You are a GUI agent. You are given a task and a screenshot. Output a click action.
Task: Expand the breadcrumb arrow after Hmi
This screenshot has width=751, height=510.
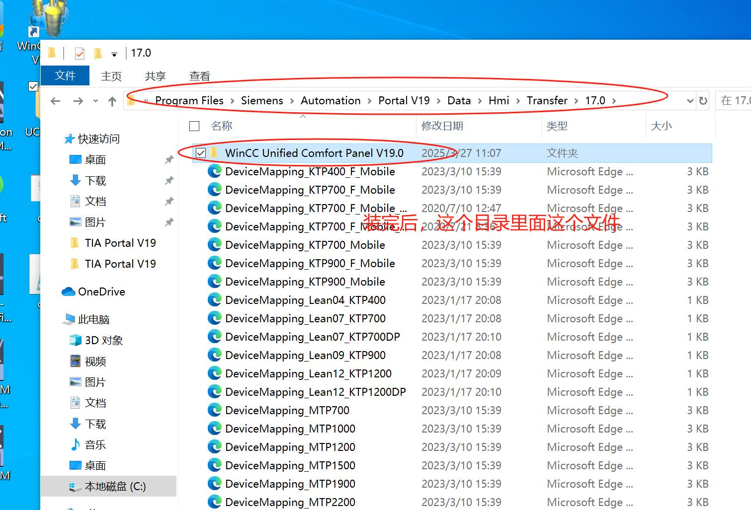(x=518, y=101)
